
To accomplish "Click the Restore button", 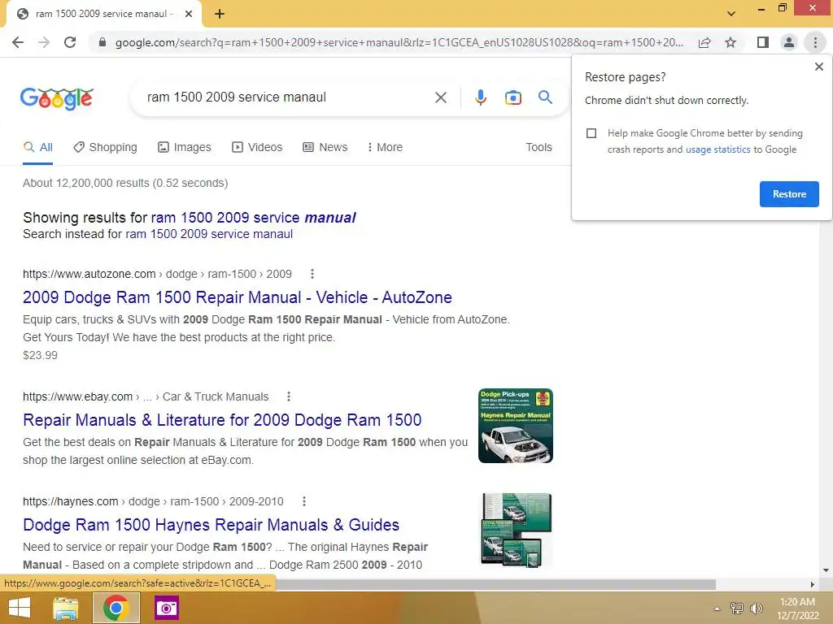I will click(789, 194).
